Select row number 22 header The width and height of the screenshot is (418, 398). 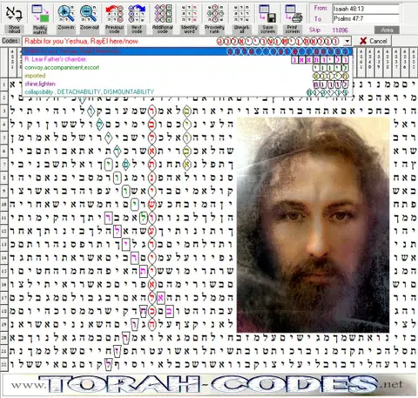coord(4,364)
